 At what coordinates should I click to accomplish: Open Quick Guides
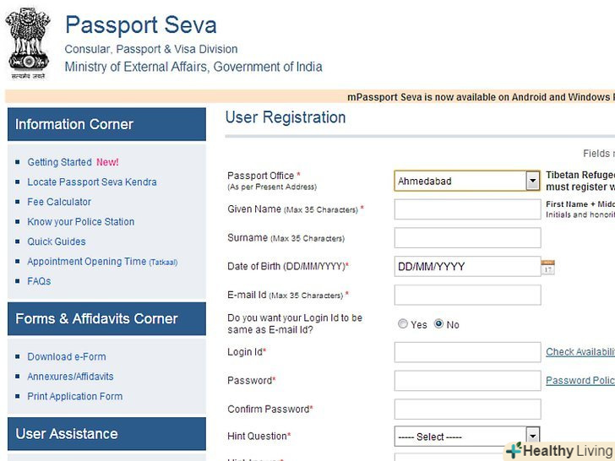click(x=57, y=241)
